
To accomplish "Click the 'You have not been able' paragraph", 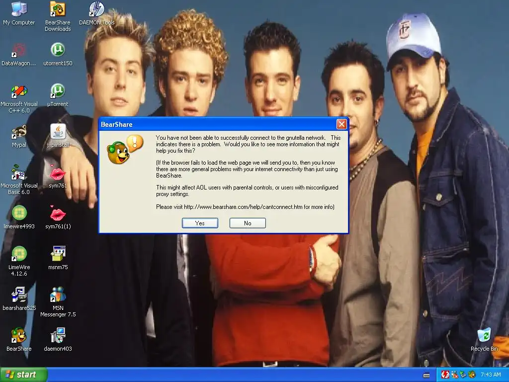I will point(248,144).
